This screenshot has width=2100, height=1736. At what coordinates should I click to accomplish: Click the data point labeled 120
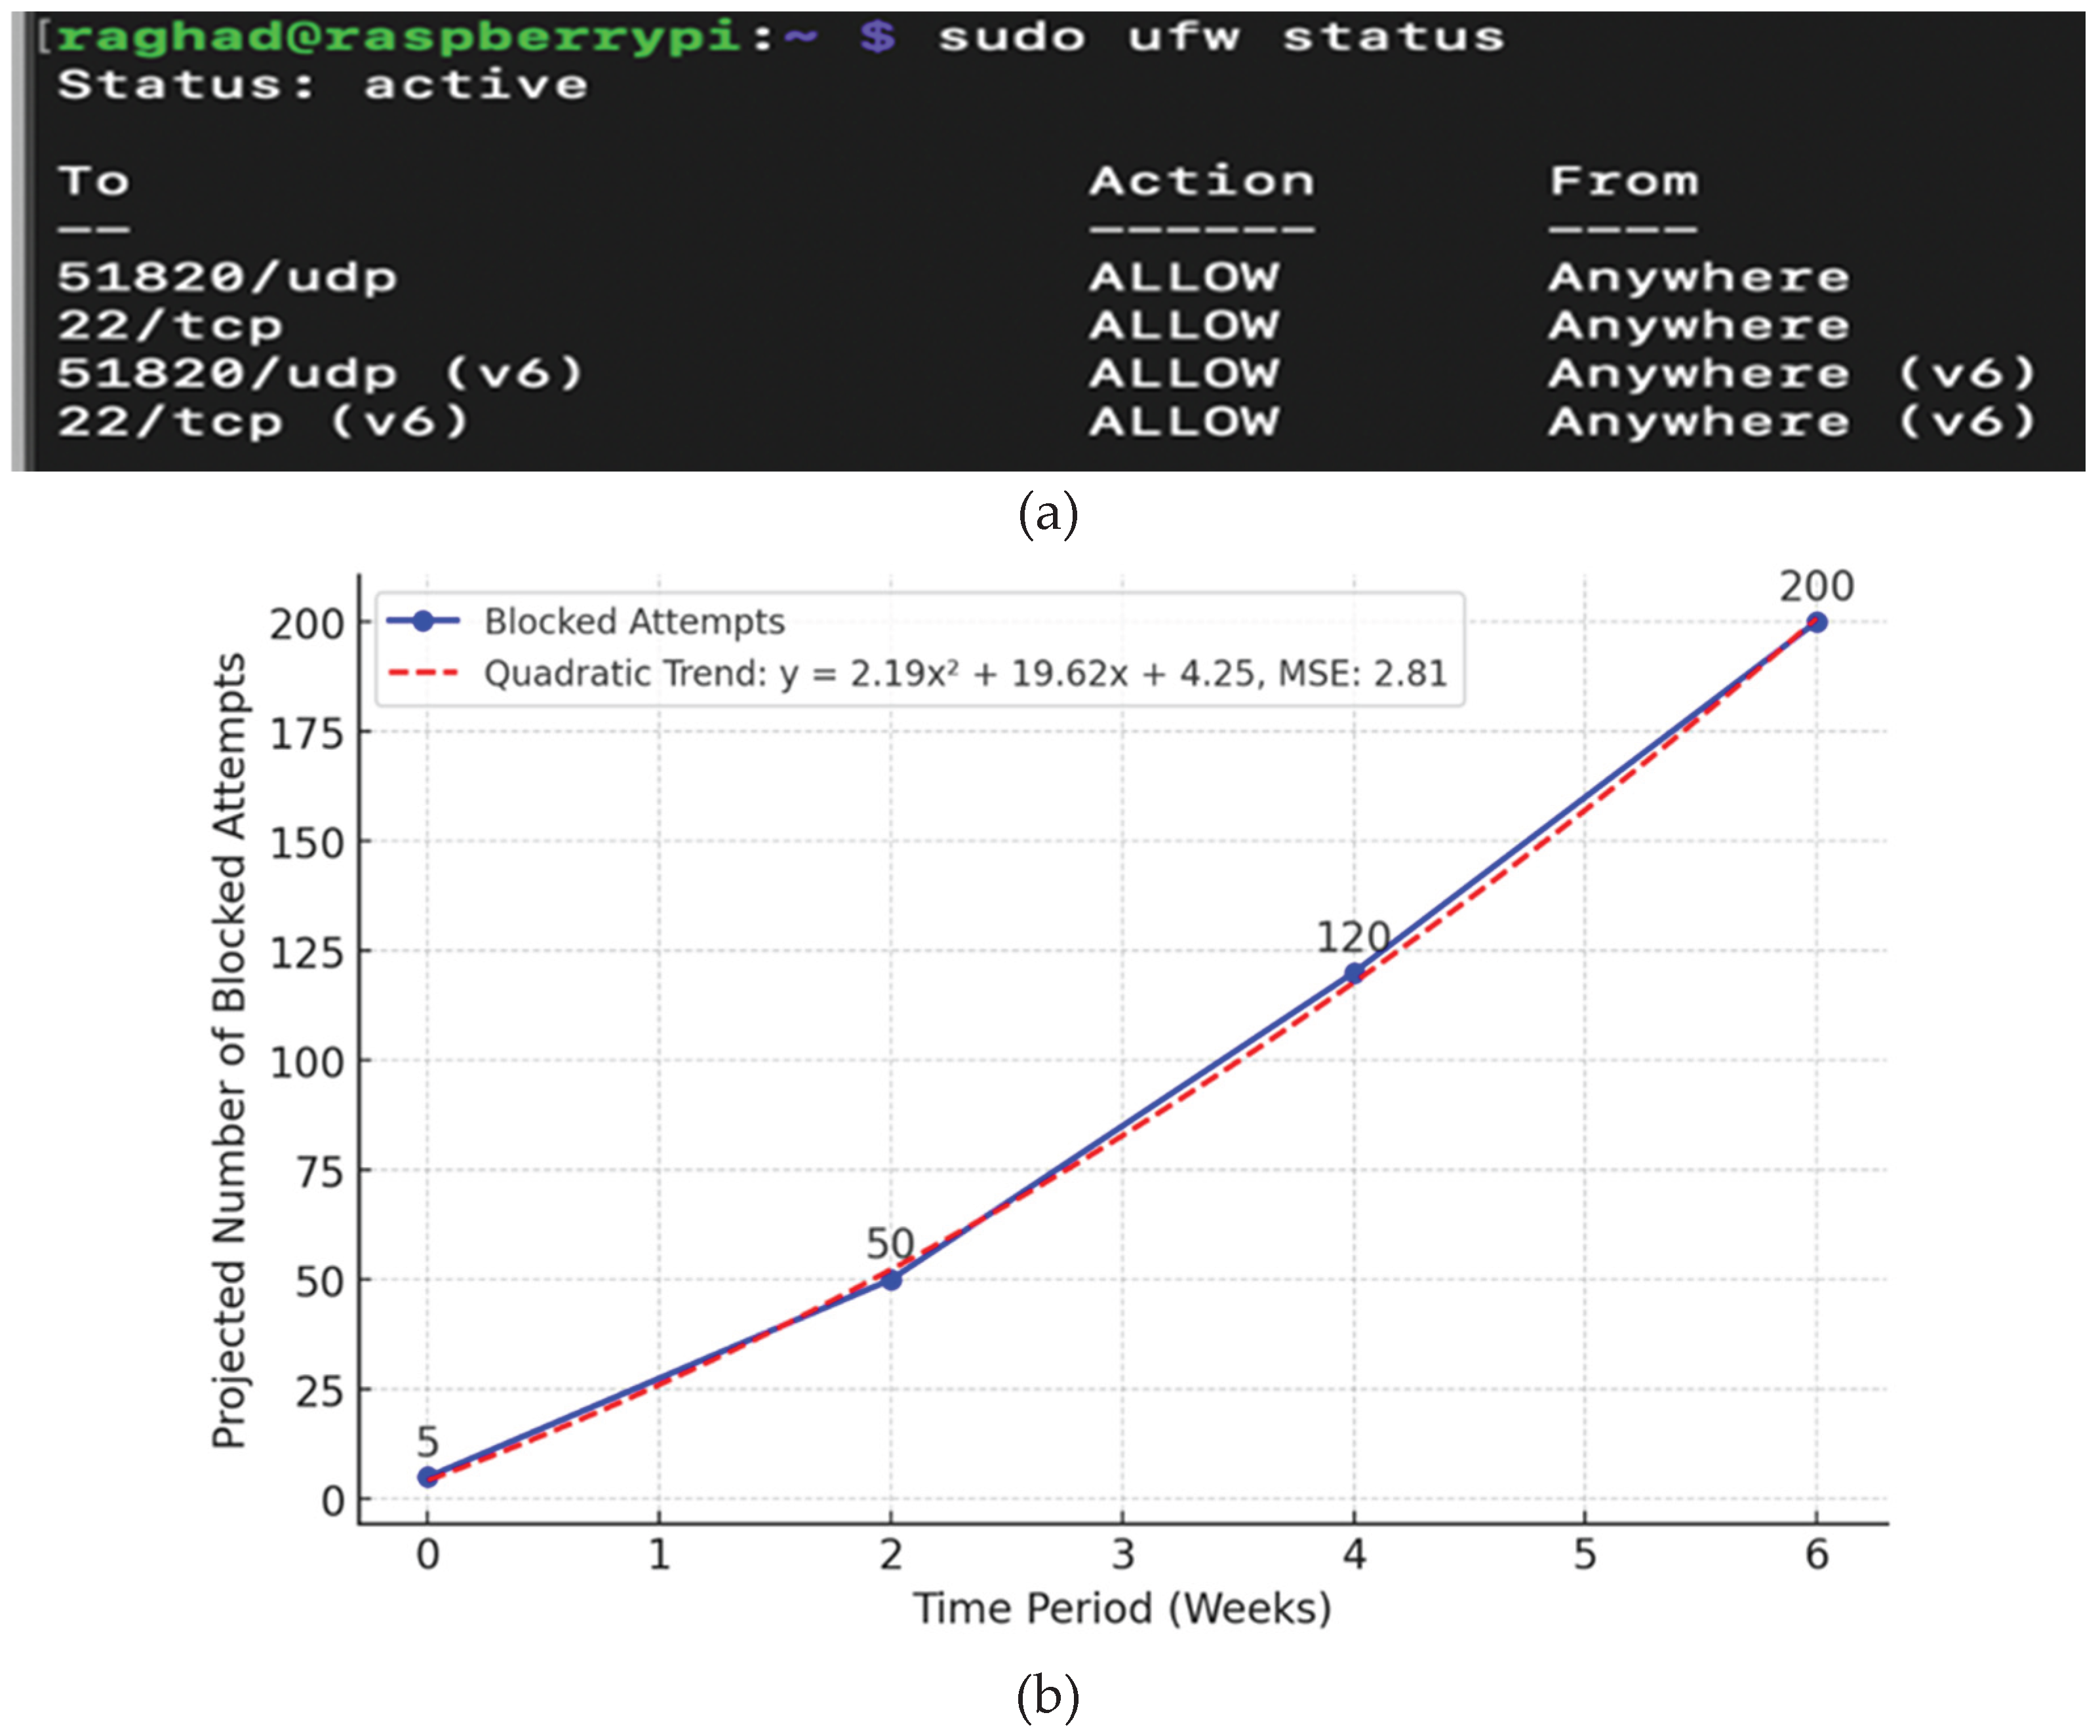pos(1353,973)
